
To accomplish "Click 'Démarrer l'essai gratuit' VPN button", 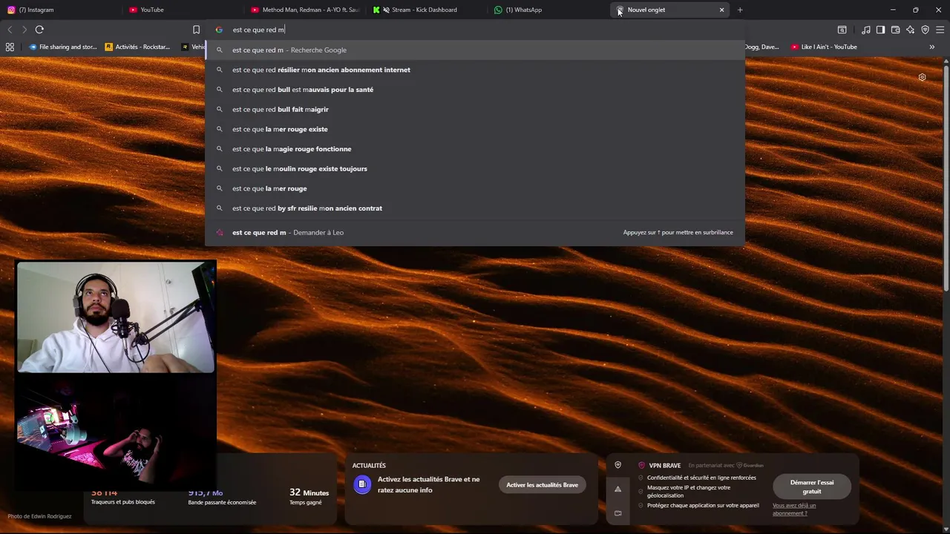I will pyautogui.click(x=812, y=487).
